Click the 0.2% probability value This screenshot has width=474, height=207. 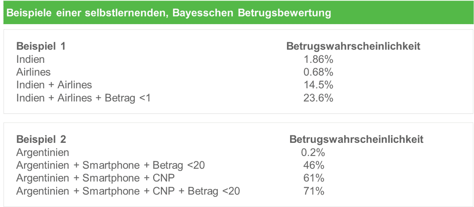point(313,152)
